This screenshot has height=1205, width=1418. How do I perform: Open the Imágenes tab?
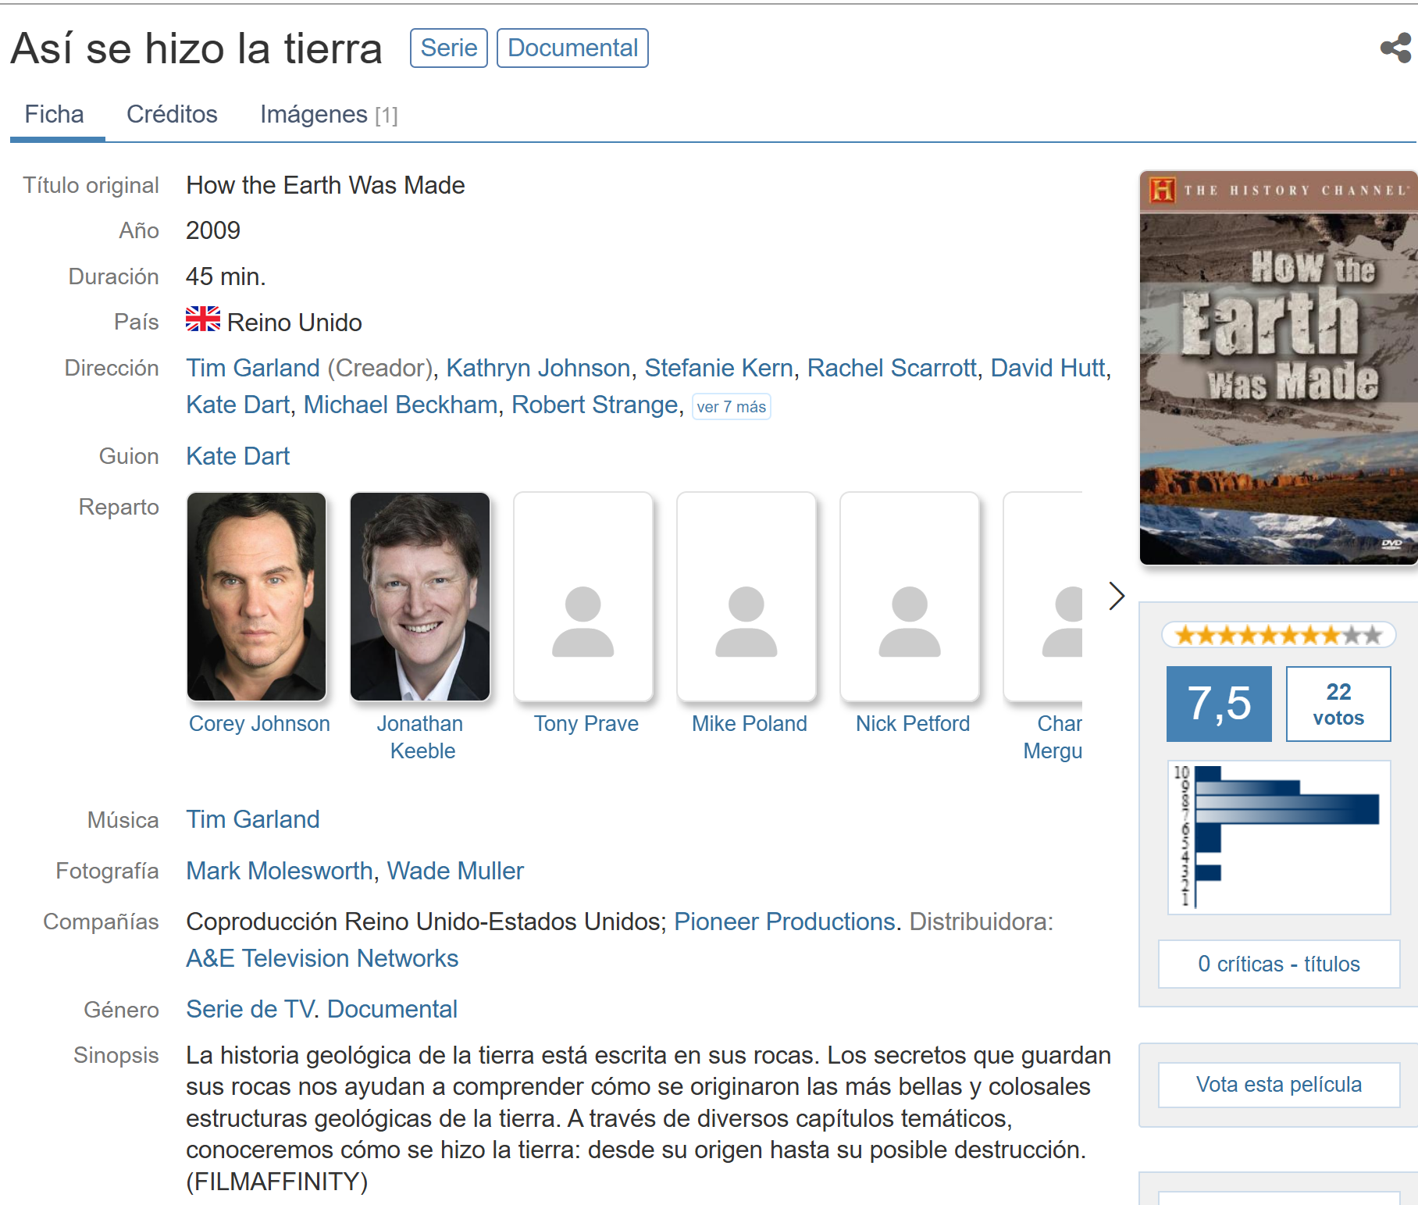coord(328,115)
